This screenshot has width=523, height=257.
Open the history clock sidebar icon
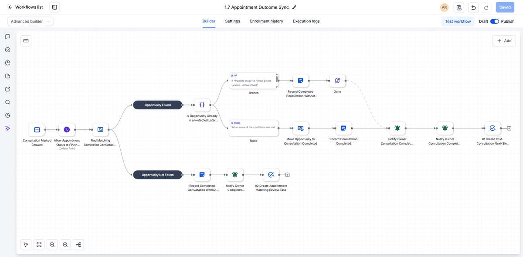tap(7, 115)
